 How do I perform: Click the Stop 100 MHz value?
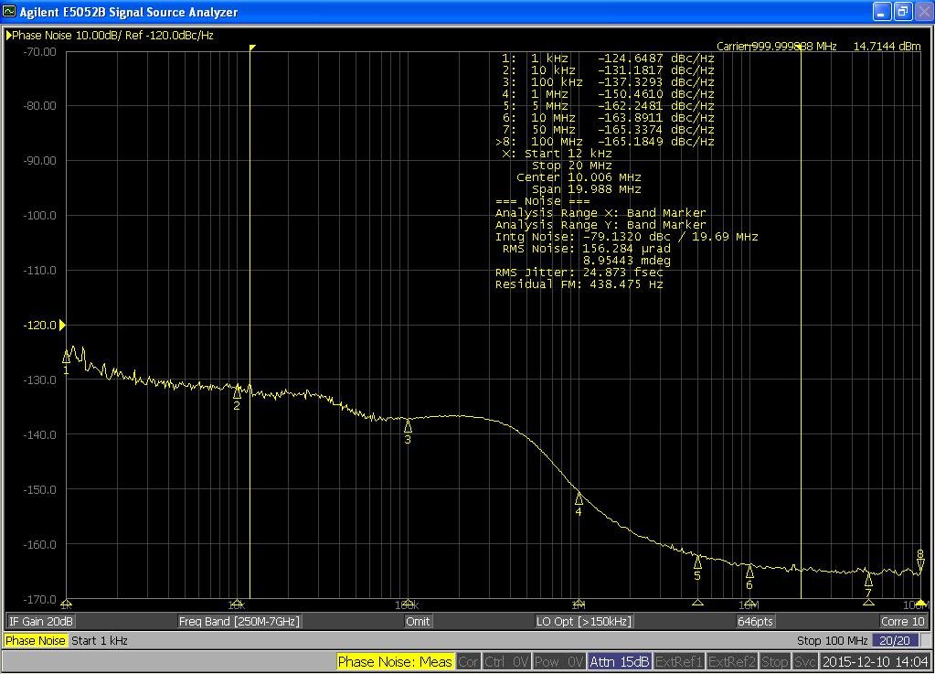(x=832, y=640)
